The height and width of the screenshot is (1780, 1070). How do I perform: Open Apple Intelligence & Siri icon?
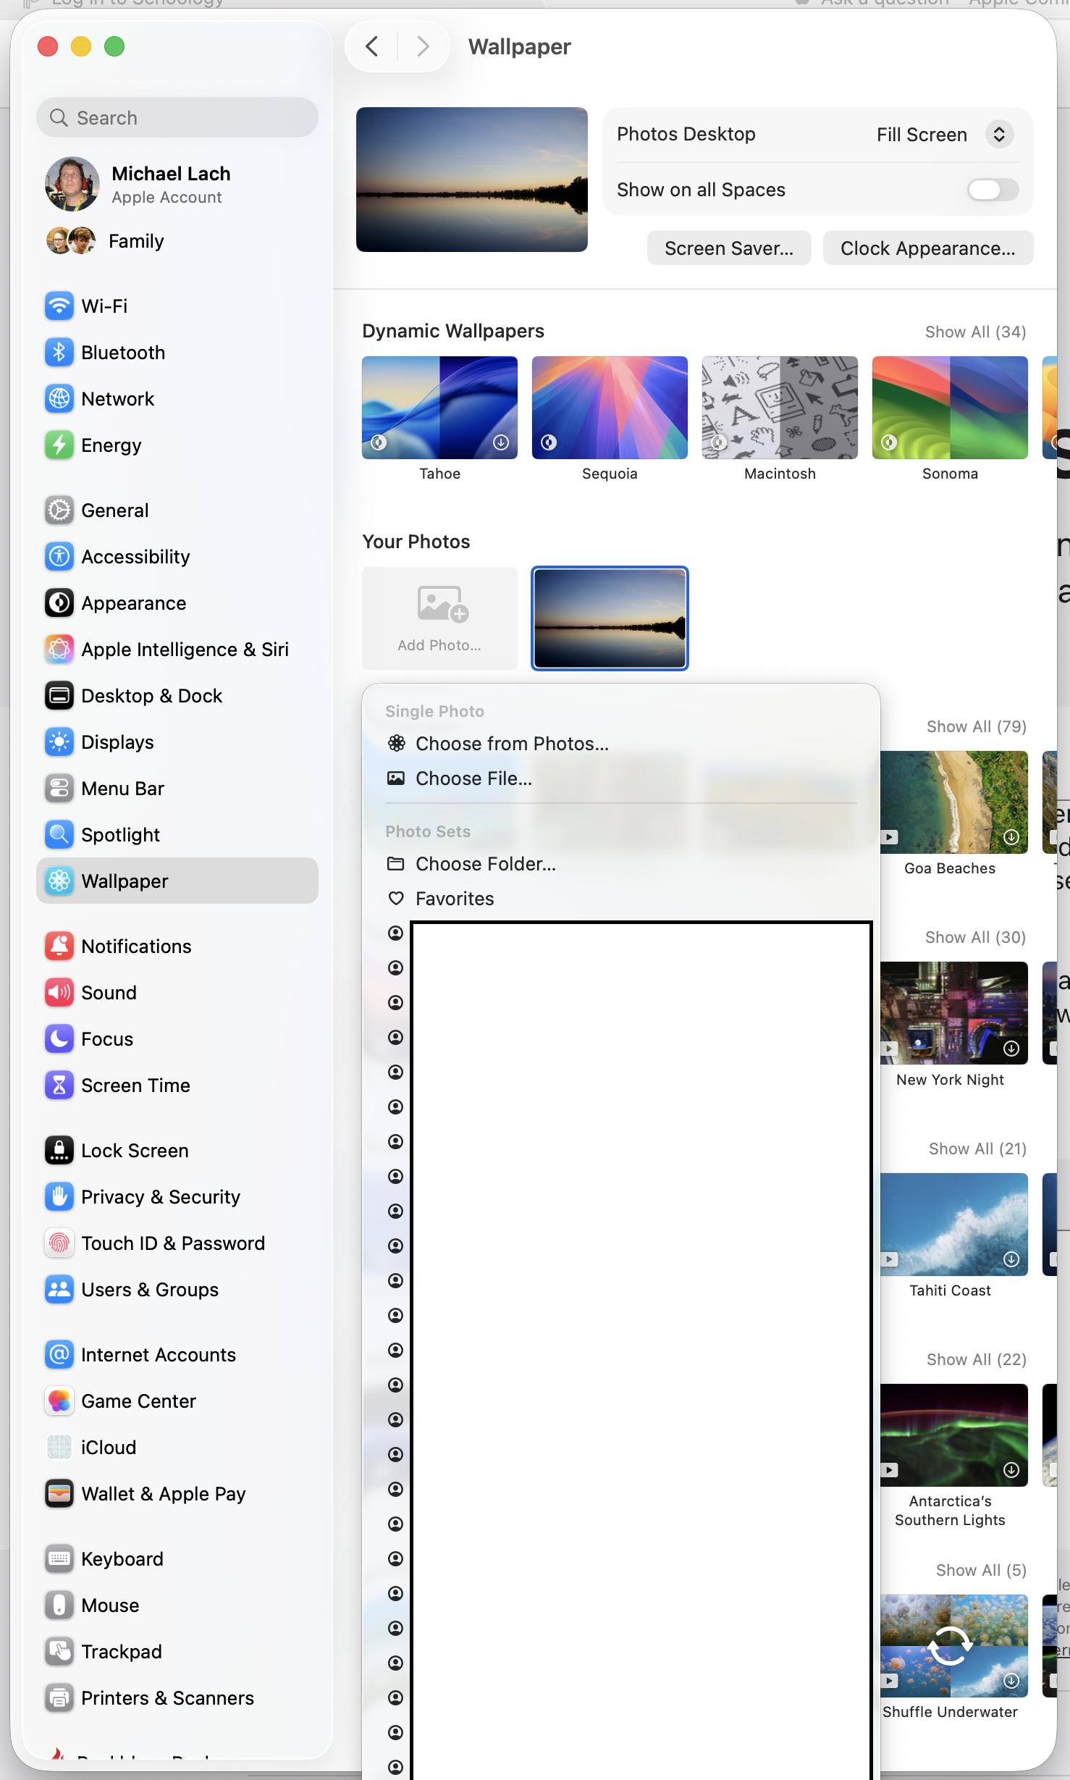59,650
